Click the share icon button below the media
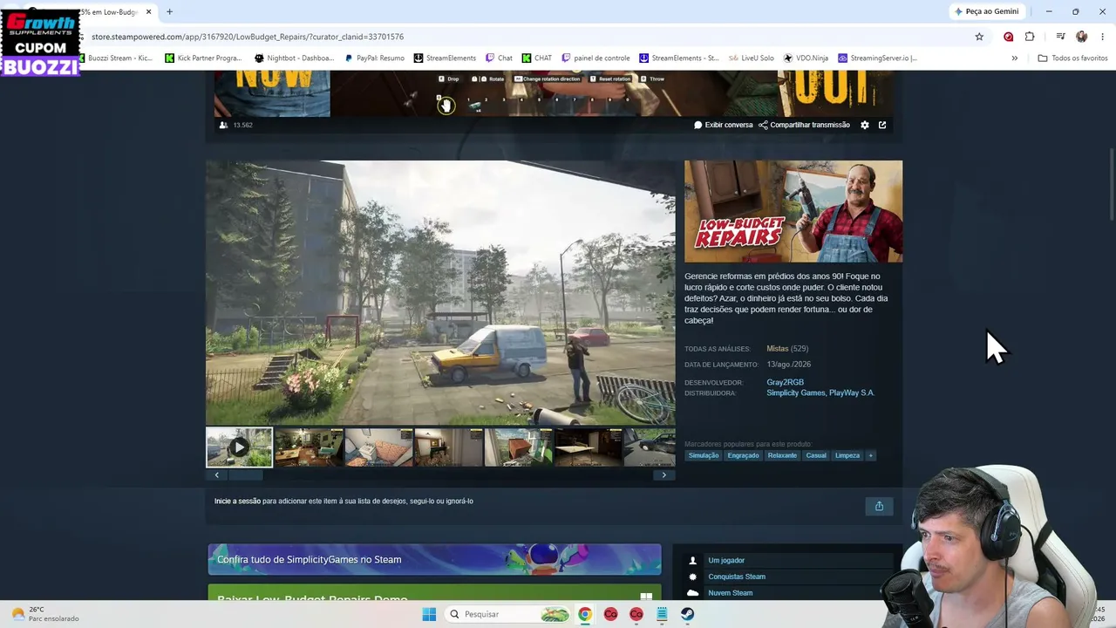The height and width of the screenshot is (628, 1116). [x=879, y=506]
